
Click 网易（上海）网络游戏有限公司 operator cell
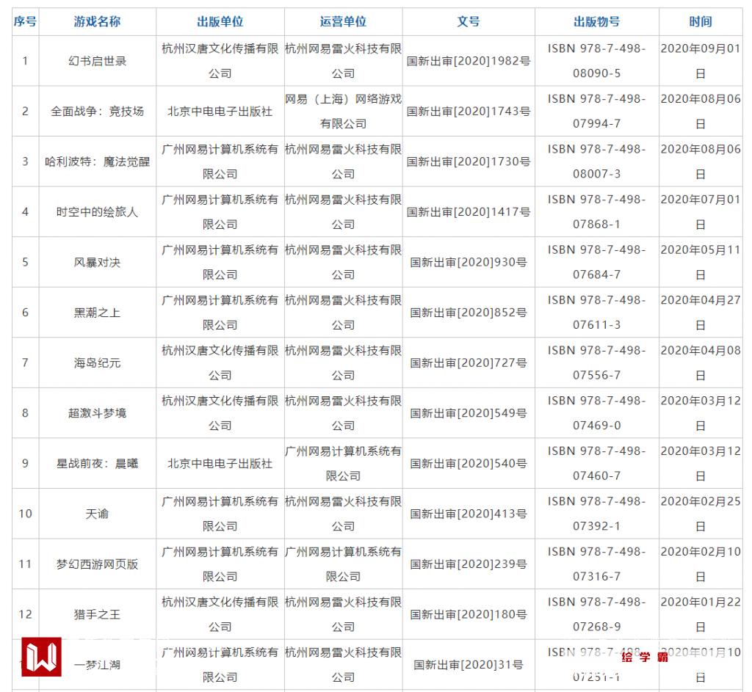(344, 112)
